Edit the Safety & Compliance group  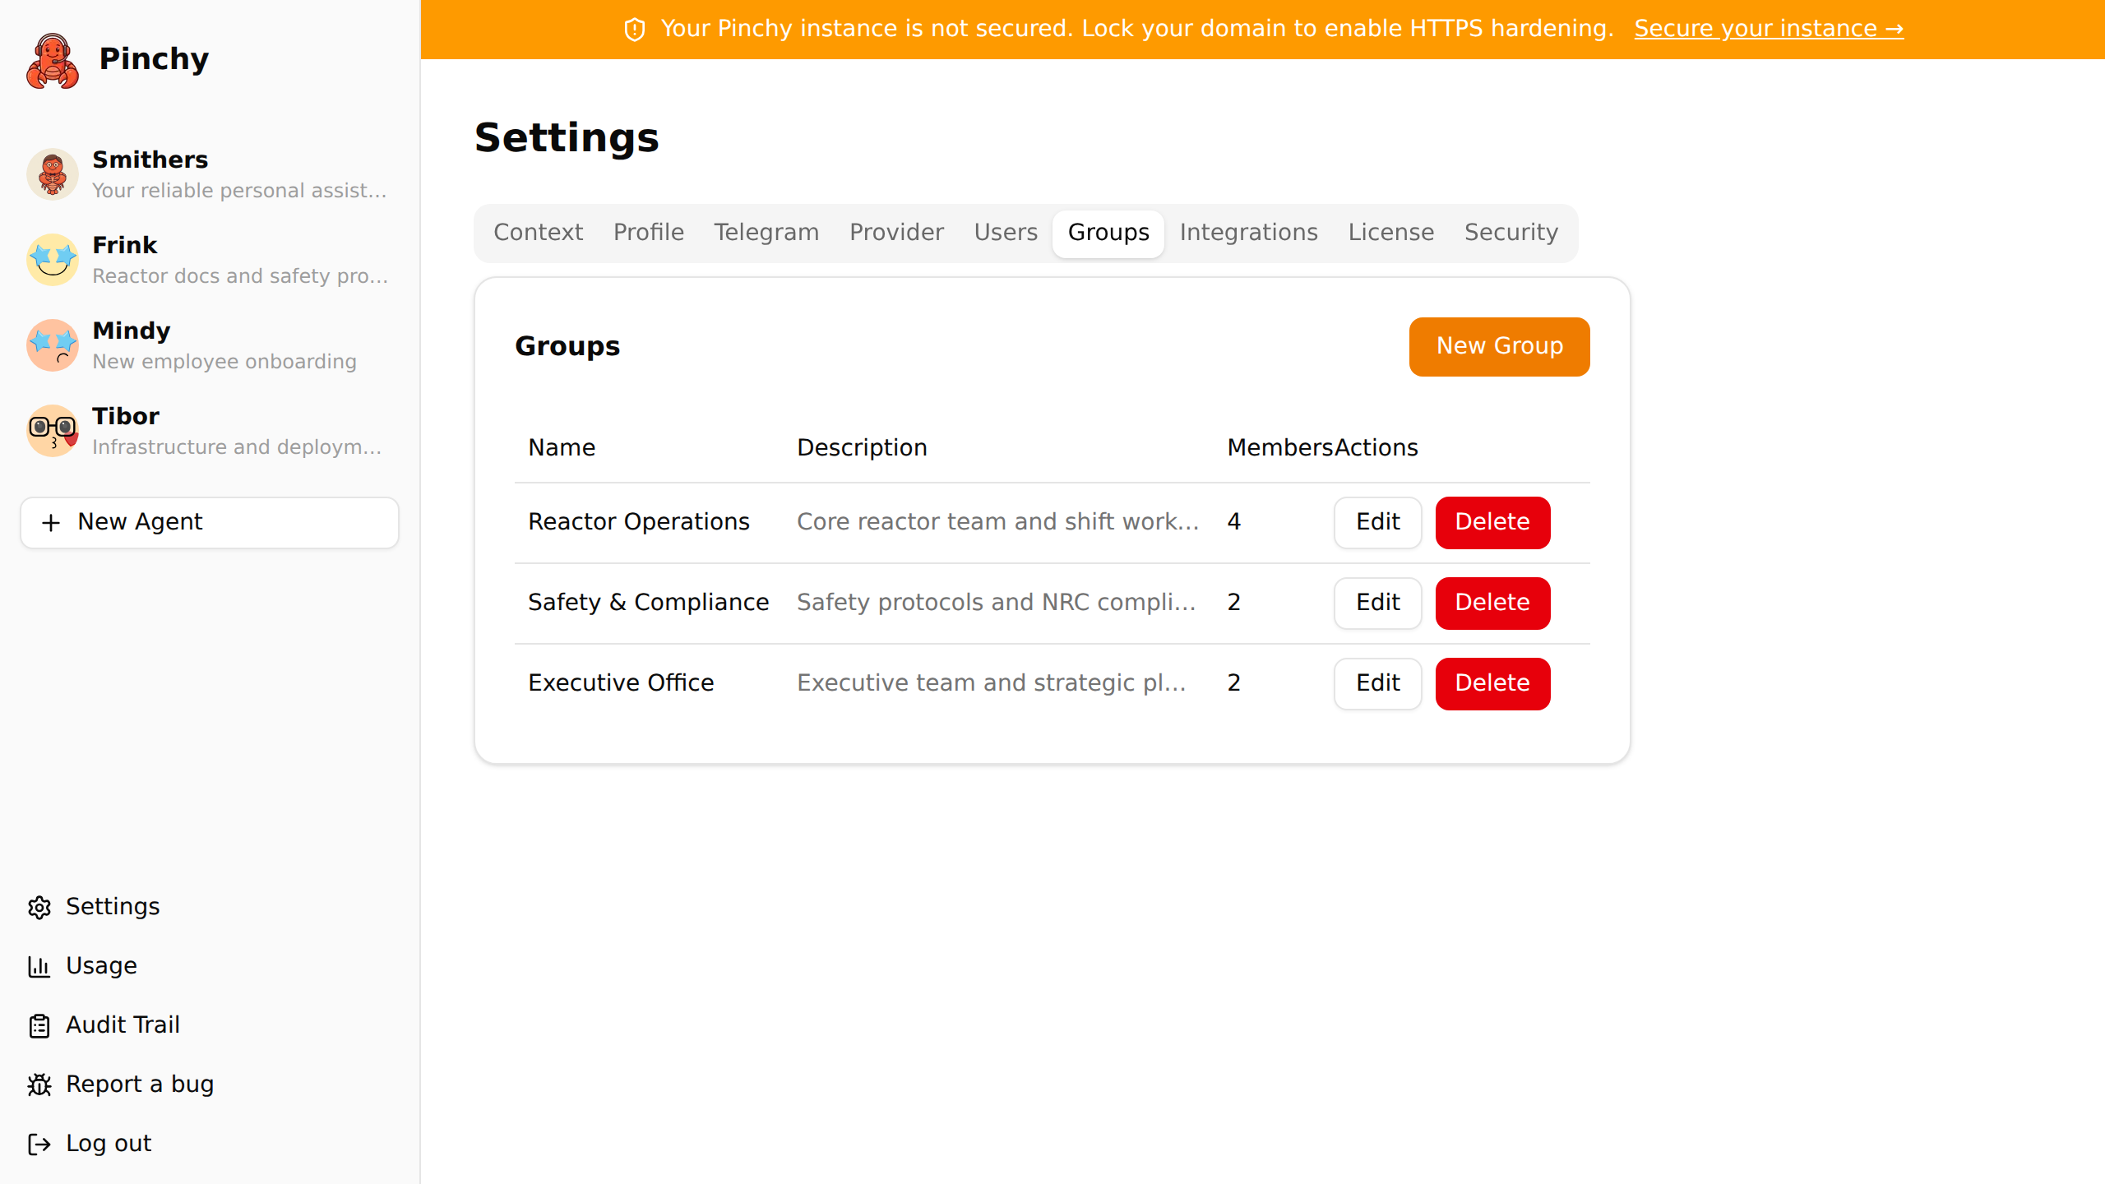pyautogui.click(x=1377, y=603)
